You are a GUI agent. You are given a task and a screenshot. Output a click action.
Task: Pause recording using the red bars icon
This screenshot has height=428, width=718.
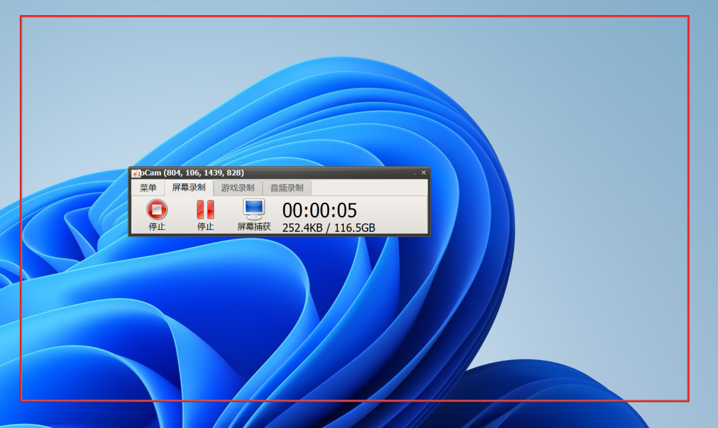point(205,209)
